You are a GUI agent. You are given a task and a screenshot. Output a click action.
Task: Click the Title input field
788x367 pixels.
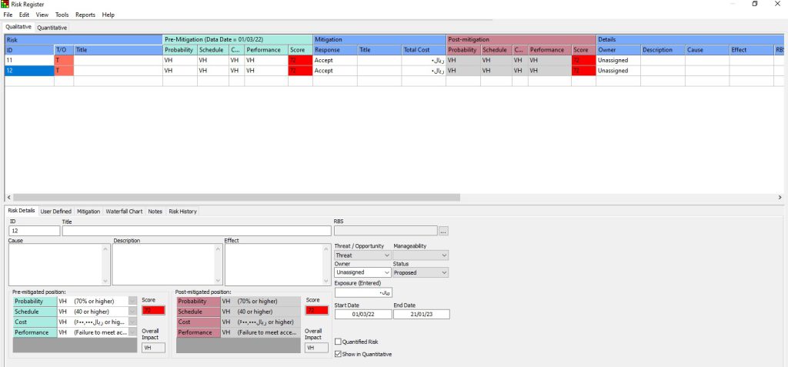pyautogui.click(x=196, y=231)
